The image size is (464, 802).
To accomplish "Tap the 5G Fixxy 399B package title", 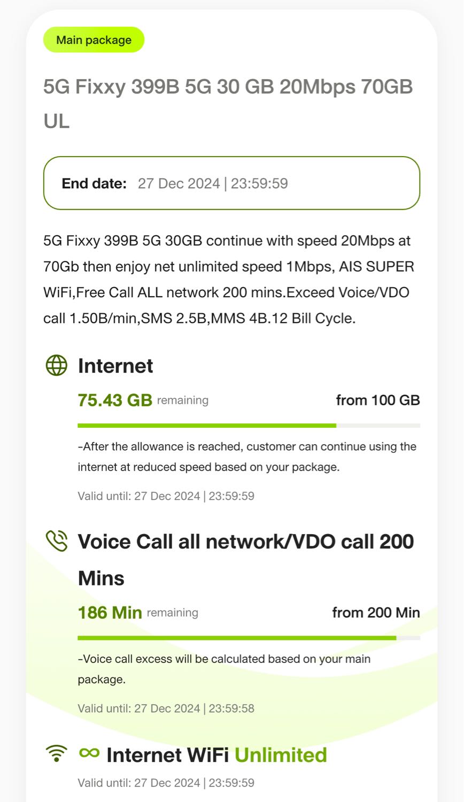I will click(x=228, y=103).
